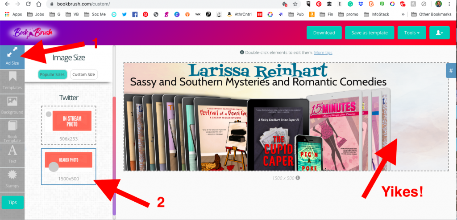457x220 pixels.
Task: Switch to Custom Size option
Action: 84,74
